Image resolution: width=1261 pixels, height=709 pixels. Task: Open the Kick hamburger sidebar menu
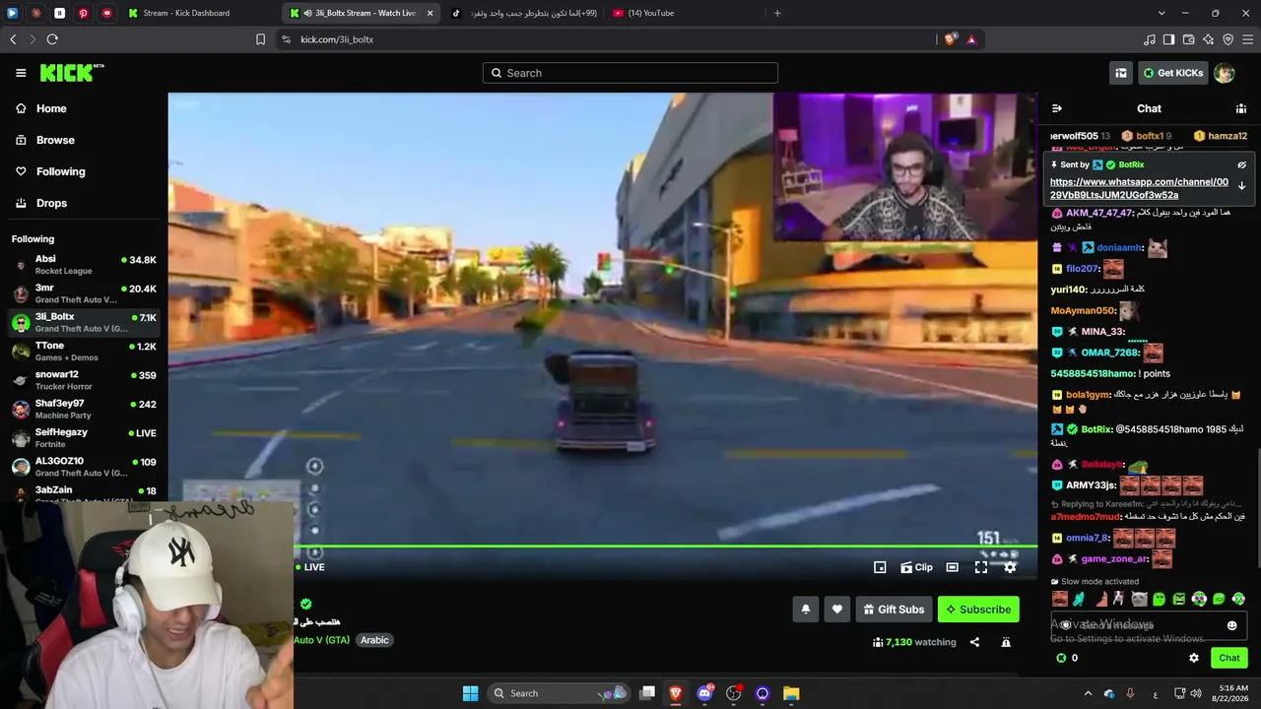pos(21,73)
